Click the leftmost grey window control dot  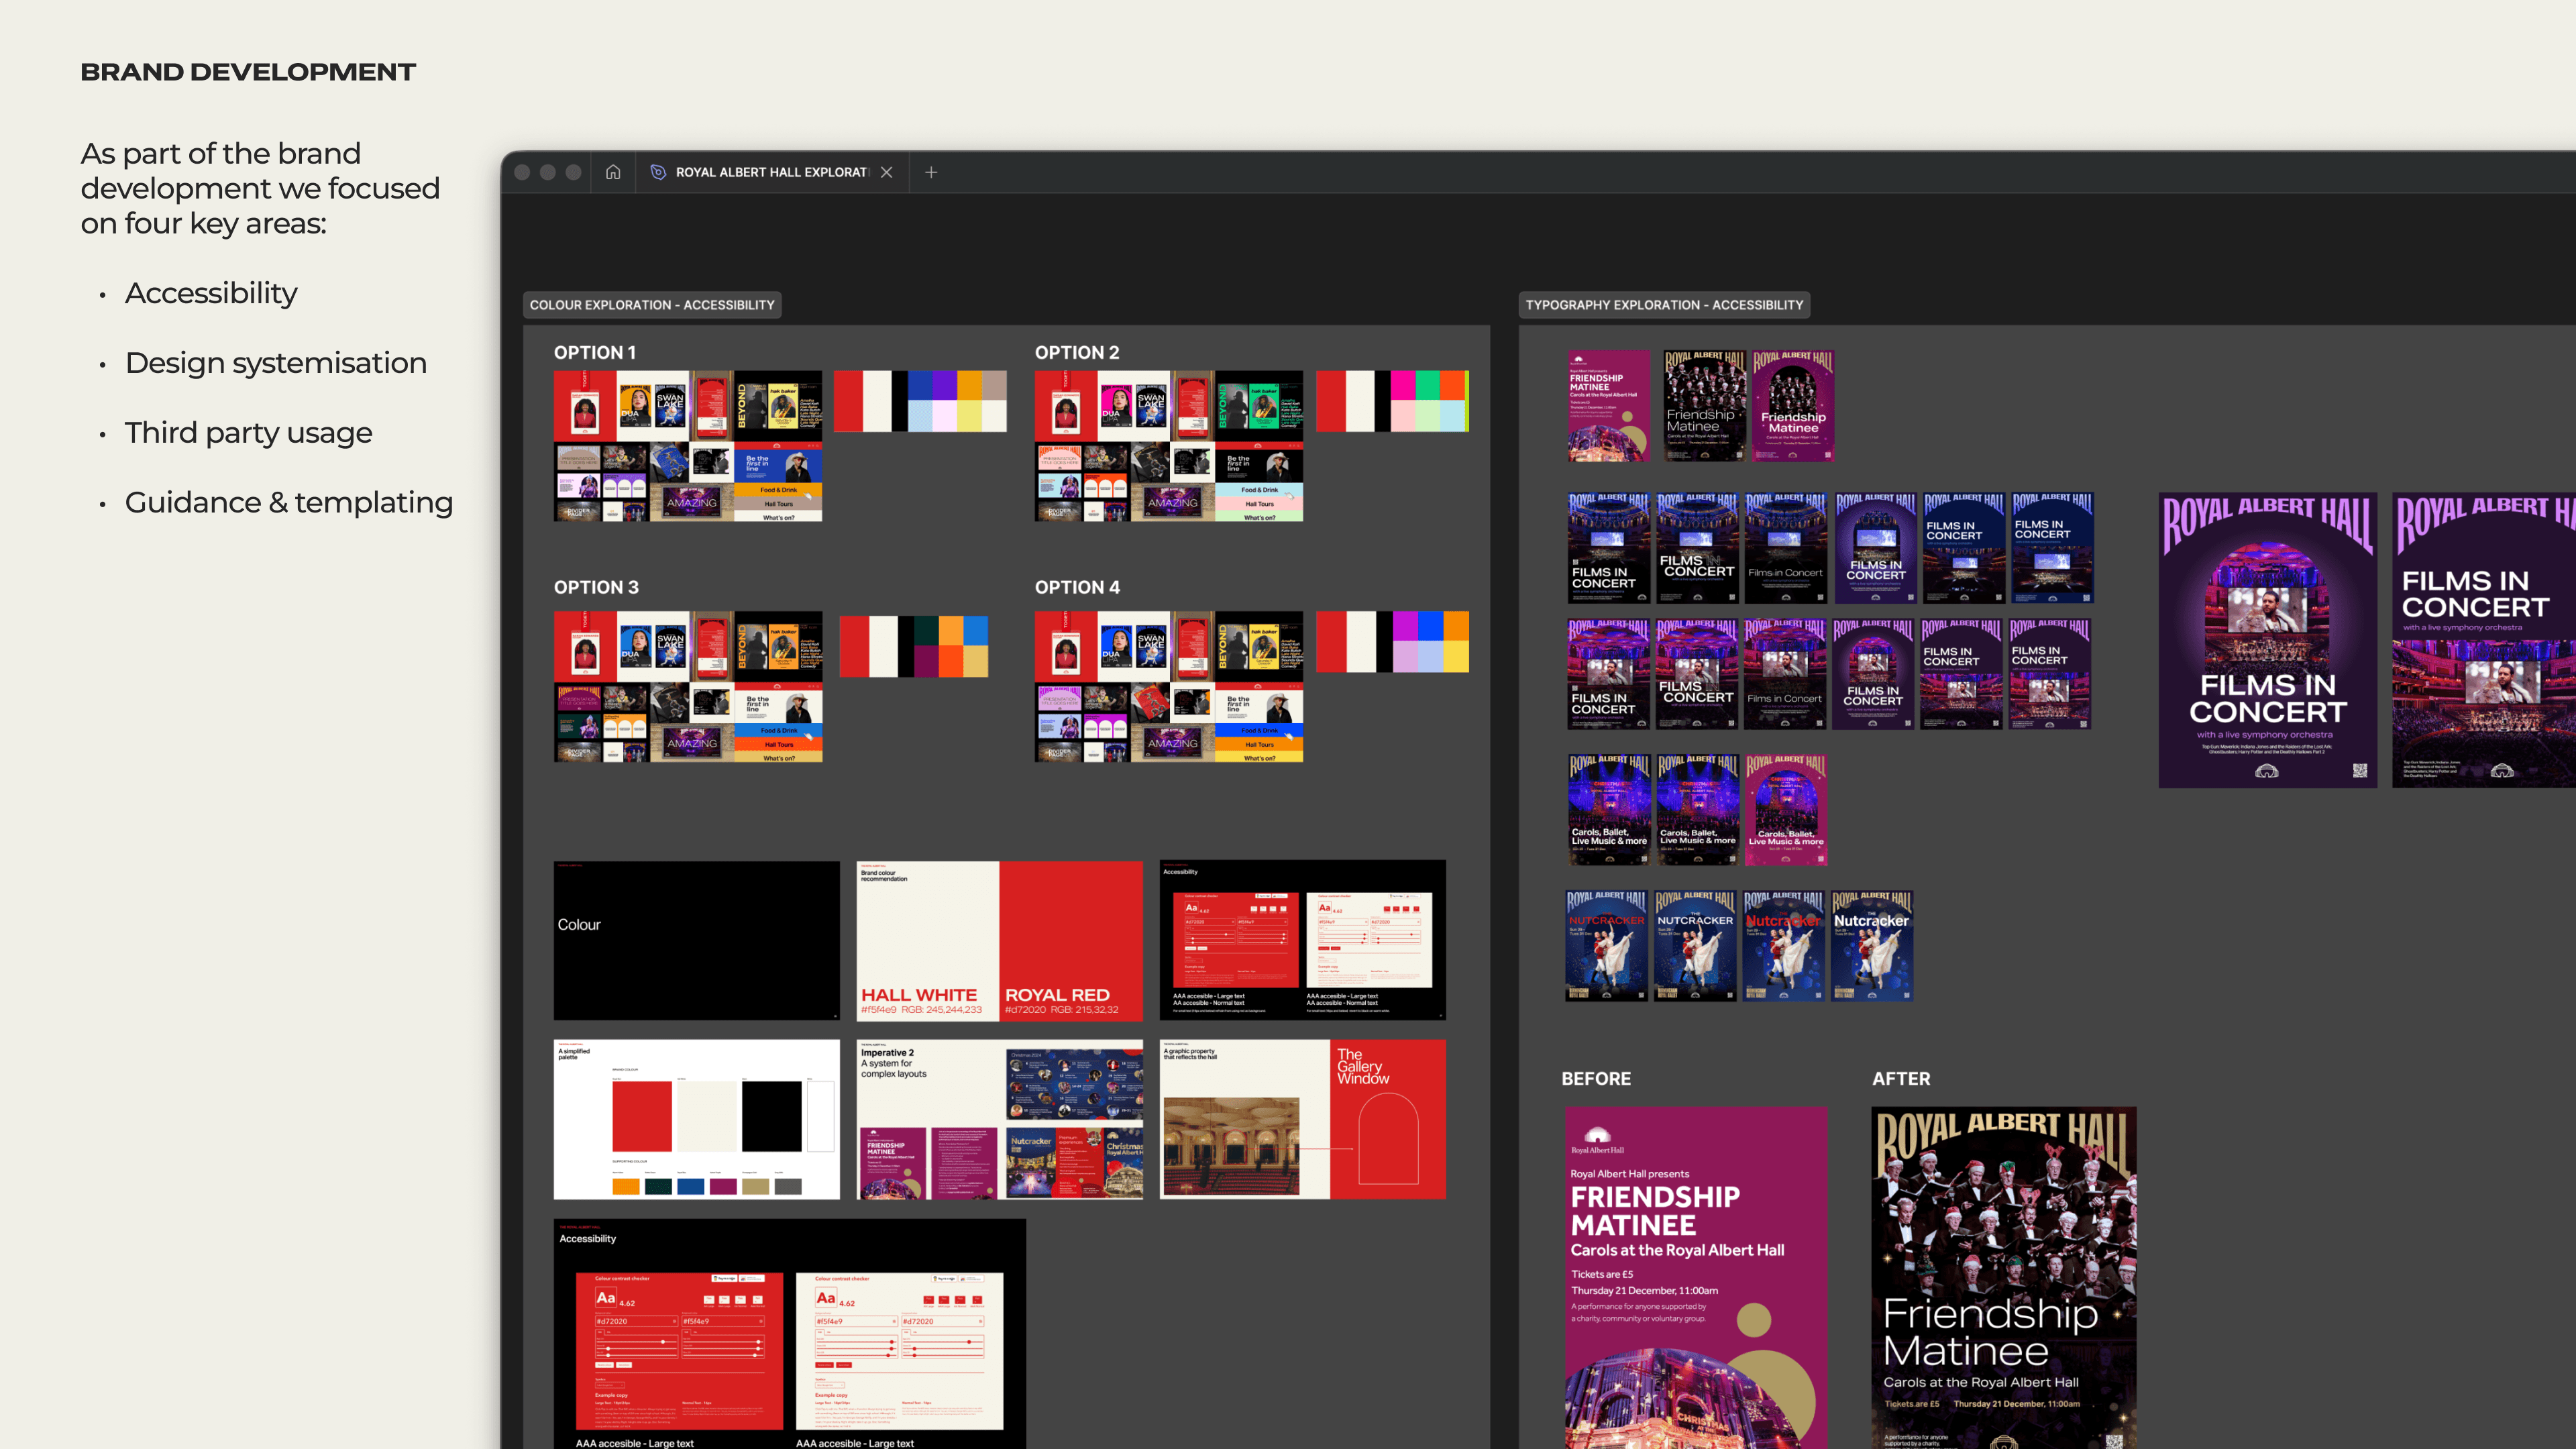click(x=522, y=172)
